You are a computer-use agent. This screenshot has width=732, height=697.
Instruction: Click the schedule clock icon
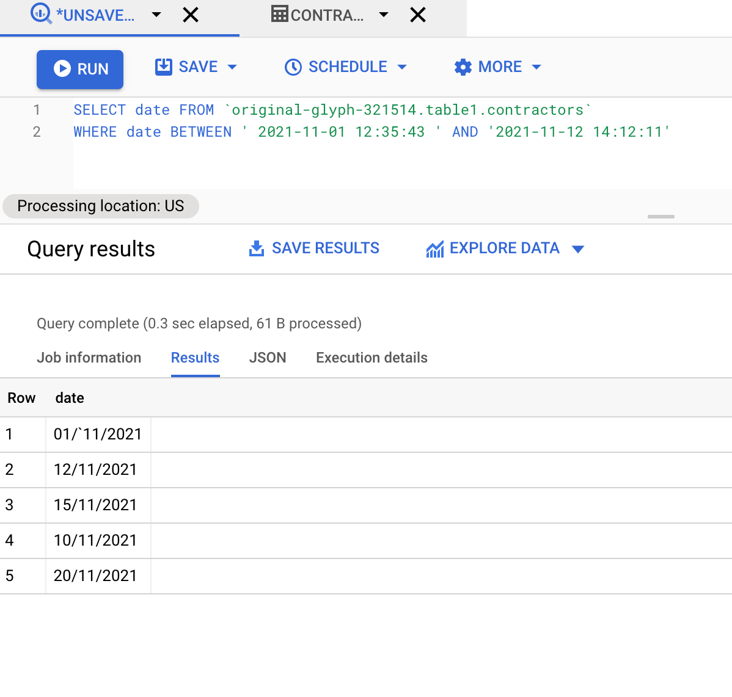coord(293,67)
